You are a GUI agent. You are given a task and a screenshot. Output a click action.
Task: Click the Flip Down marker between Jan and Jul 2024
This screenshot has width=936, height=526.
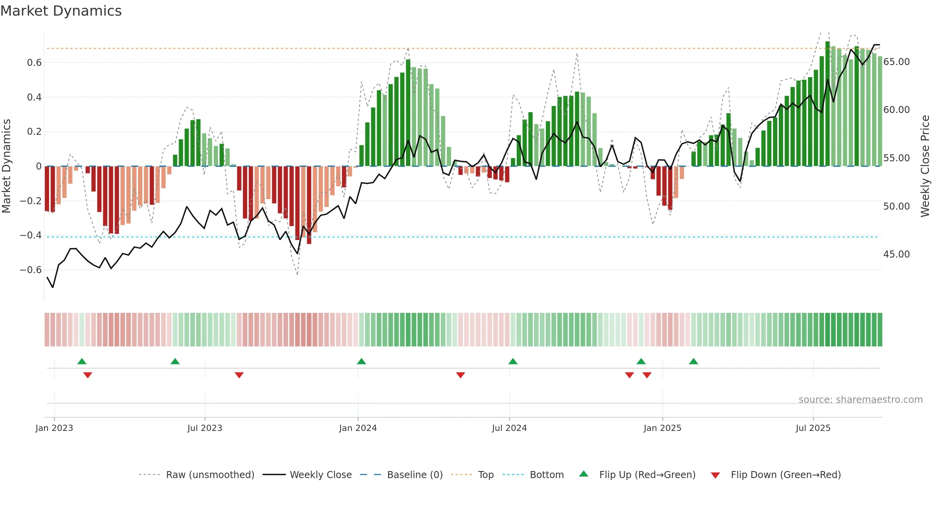coord(461,375)
